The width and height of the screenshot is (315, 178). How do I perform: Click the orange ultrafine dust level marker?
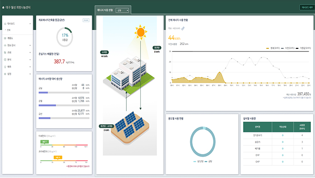[x=58, y=158]
